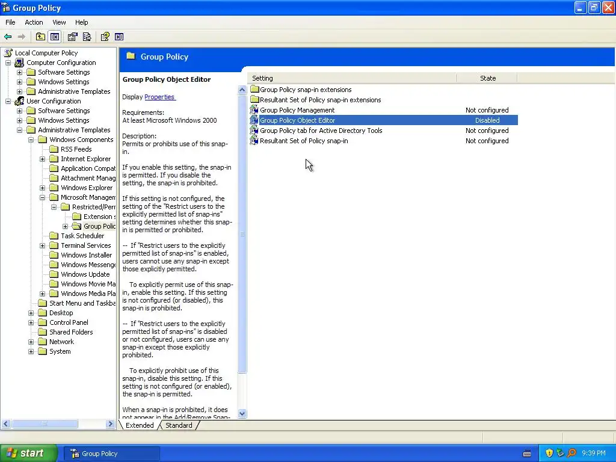Click the Windows Update folder icon
This screenshot has width=616, height=462.
click(54, 274)
